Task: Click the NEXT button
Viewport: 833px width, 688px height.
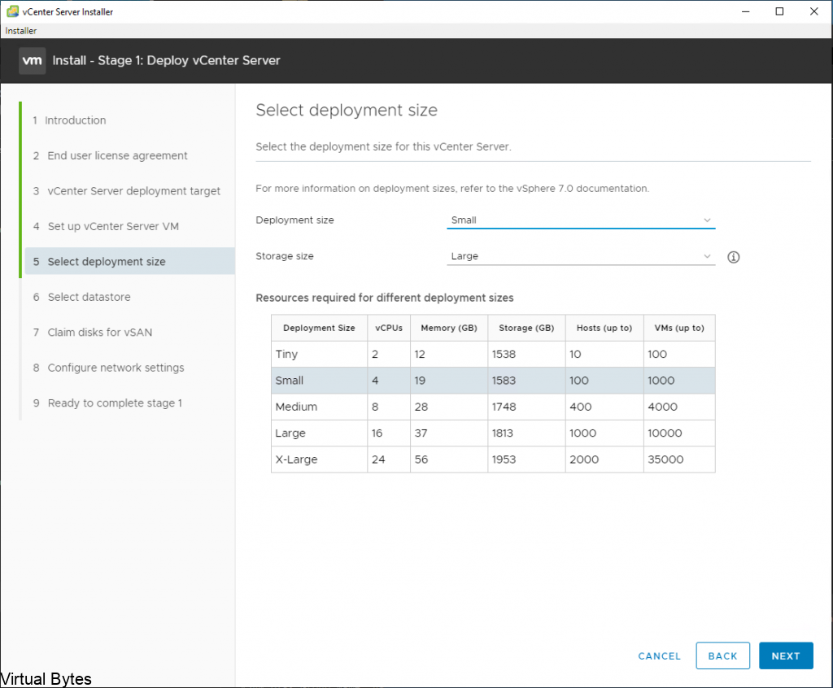Action: (786, 655)
